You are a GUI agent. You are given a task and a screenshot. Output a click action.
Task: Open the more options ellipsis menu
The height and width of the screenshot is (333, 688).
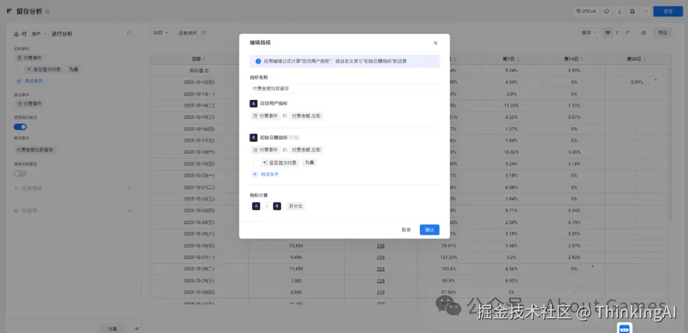point(645,11)
